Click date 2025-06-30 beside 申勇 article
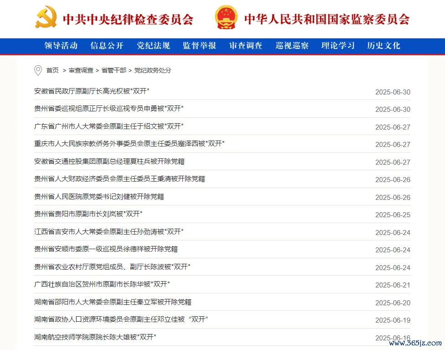This screenshot has width=445, height=350. click(393, 110)
